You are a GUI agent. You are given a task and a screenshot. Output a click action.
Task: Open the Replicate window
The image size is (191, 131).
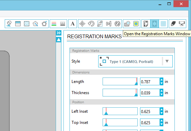[117, 24]
